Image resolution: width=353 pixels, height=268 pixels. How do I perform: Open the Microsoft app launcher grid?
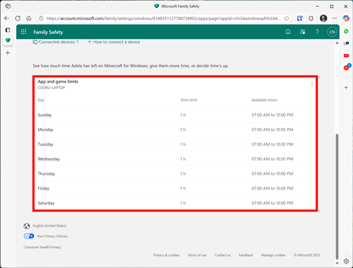pyautogui.click(x=23, y=32)
